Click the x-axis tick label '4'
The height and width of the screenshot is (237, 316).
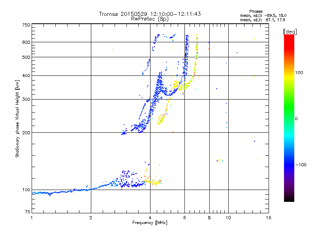click(x=150, y=218)
